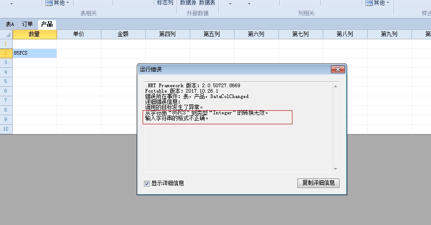Select the 金额 column header

point(123,34)
